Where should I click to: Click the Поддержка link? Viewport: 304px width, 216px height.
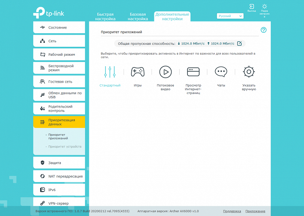tap(232, 211)
